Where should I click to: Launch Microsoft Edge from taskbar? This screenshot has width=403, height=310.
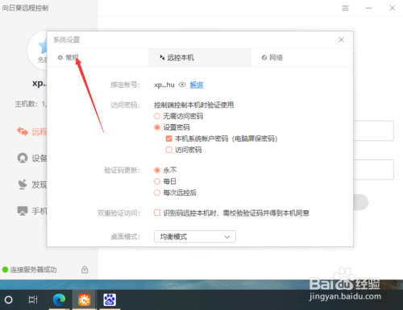[x=59, y=300]
